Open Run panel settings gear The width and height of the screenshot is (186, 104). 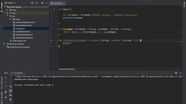click(176, 73)
